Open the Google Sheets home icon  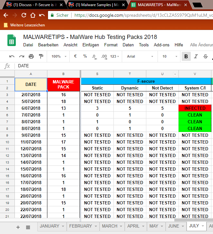(x=12, y=41)
